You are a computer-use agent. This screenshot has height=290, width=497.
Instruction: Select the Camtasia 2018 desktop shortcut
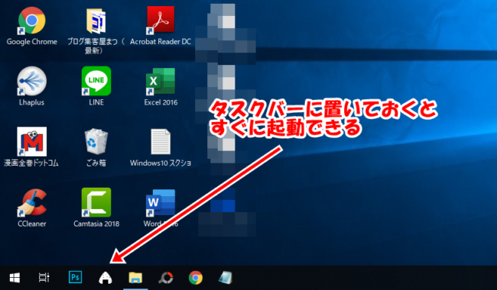[x=96, y=202]
